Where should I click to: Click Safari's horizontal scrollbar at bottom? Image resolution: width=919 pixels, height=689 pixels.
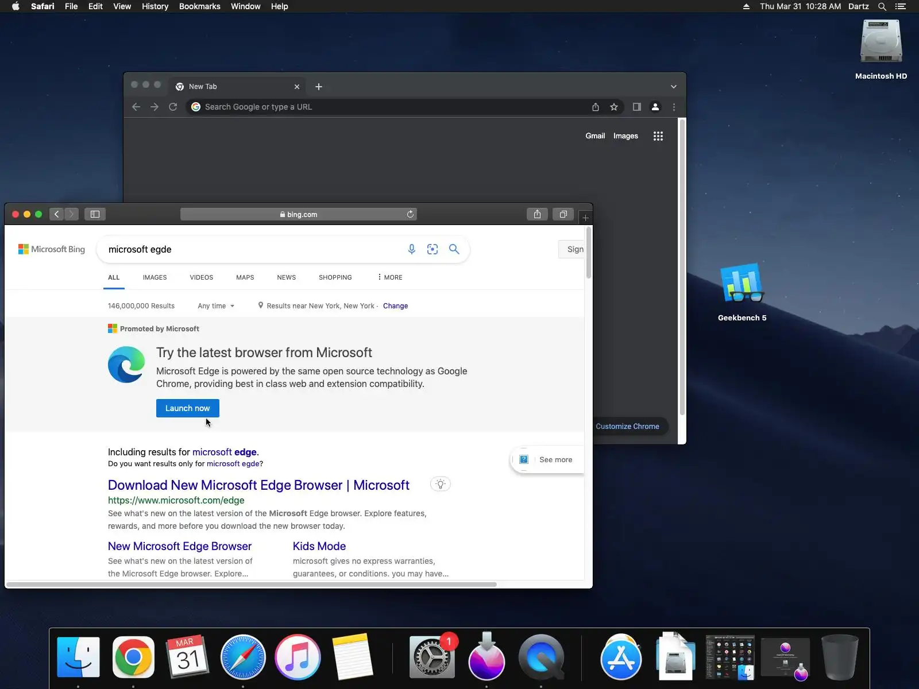coord(252,585)
